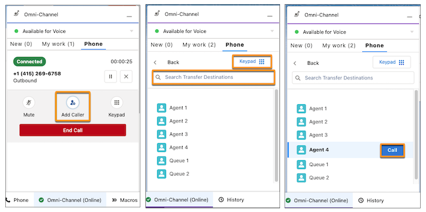
Task: Open the New (0) tab in the right panel
Action: pyautogui.click(x=301, y=45)
